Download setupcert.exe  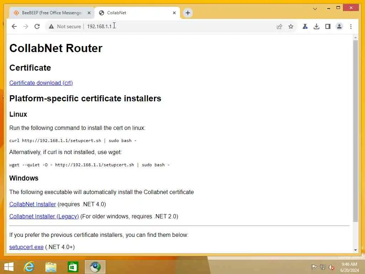tap(26, 247)
